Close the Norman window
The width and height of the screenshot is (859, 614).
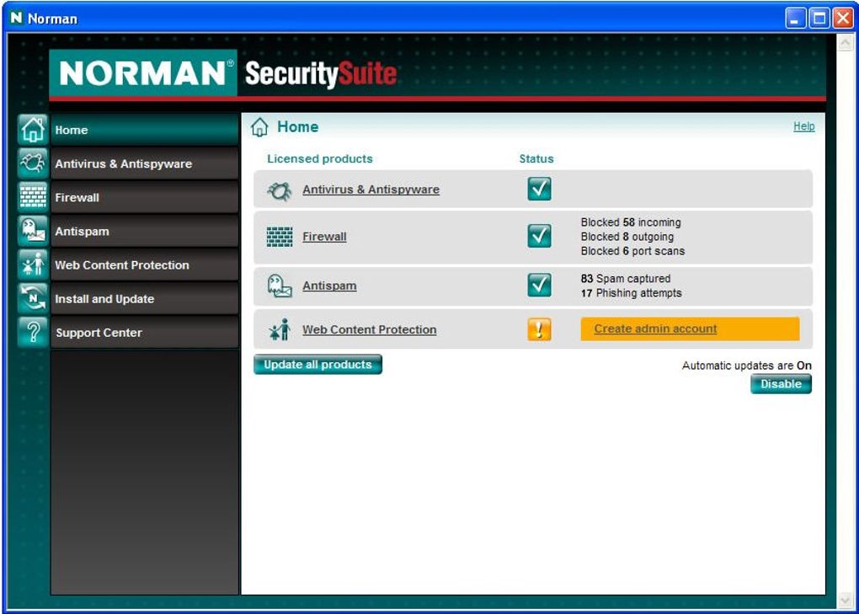(x=843, y=18)
